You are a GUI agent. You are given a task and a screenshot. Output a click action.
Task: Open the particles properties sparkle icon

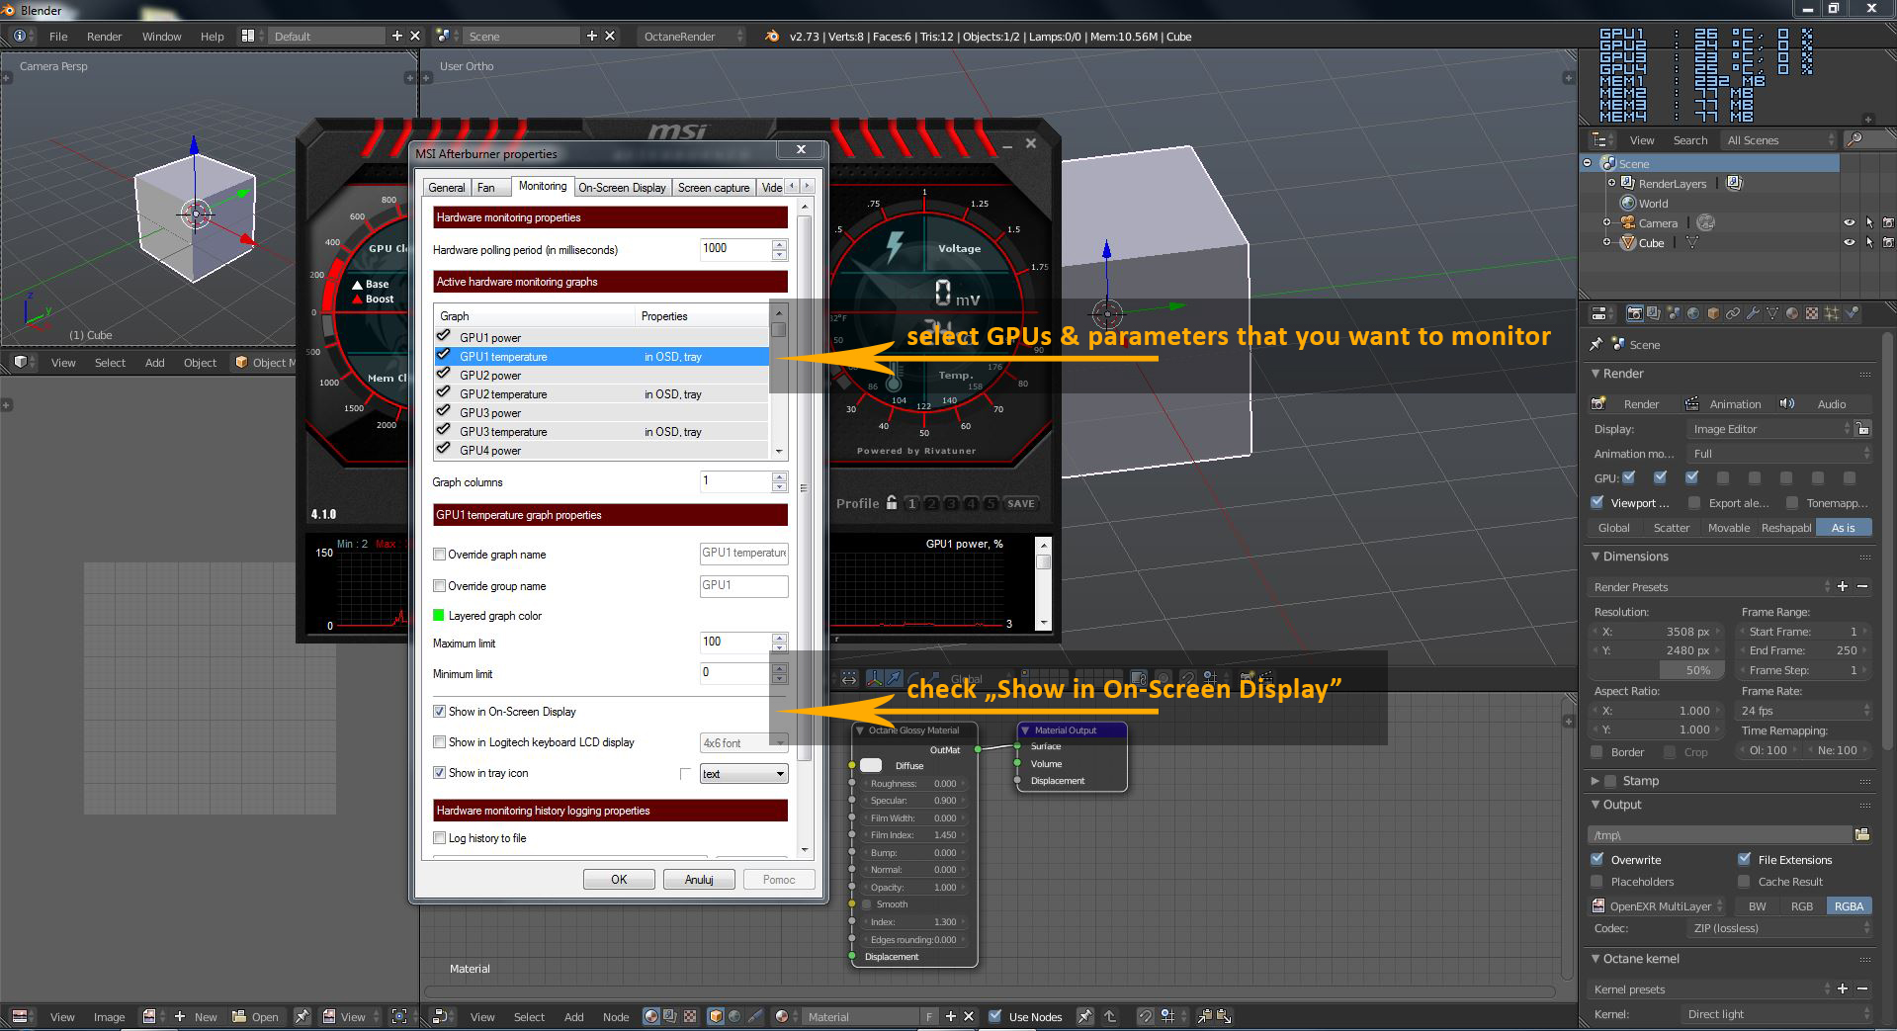[1832, 313]
